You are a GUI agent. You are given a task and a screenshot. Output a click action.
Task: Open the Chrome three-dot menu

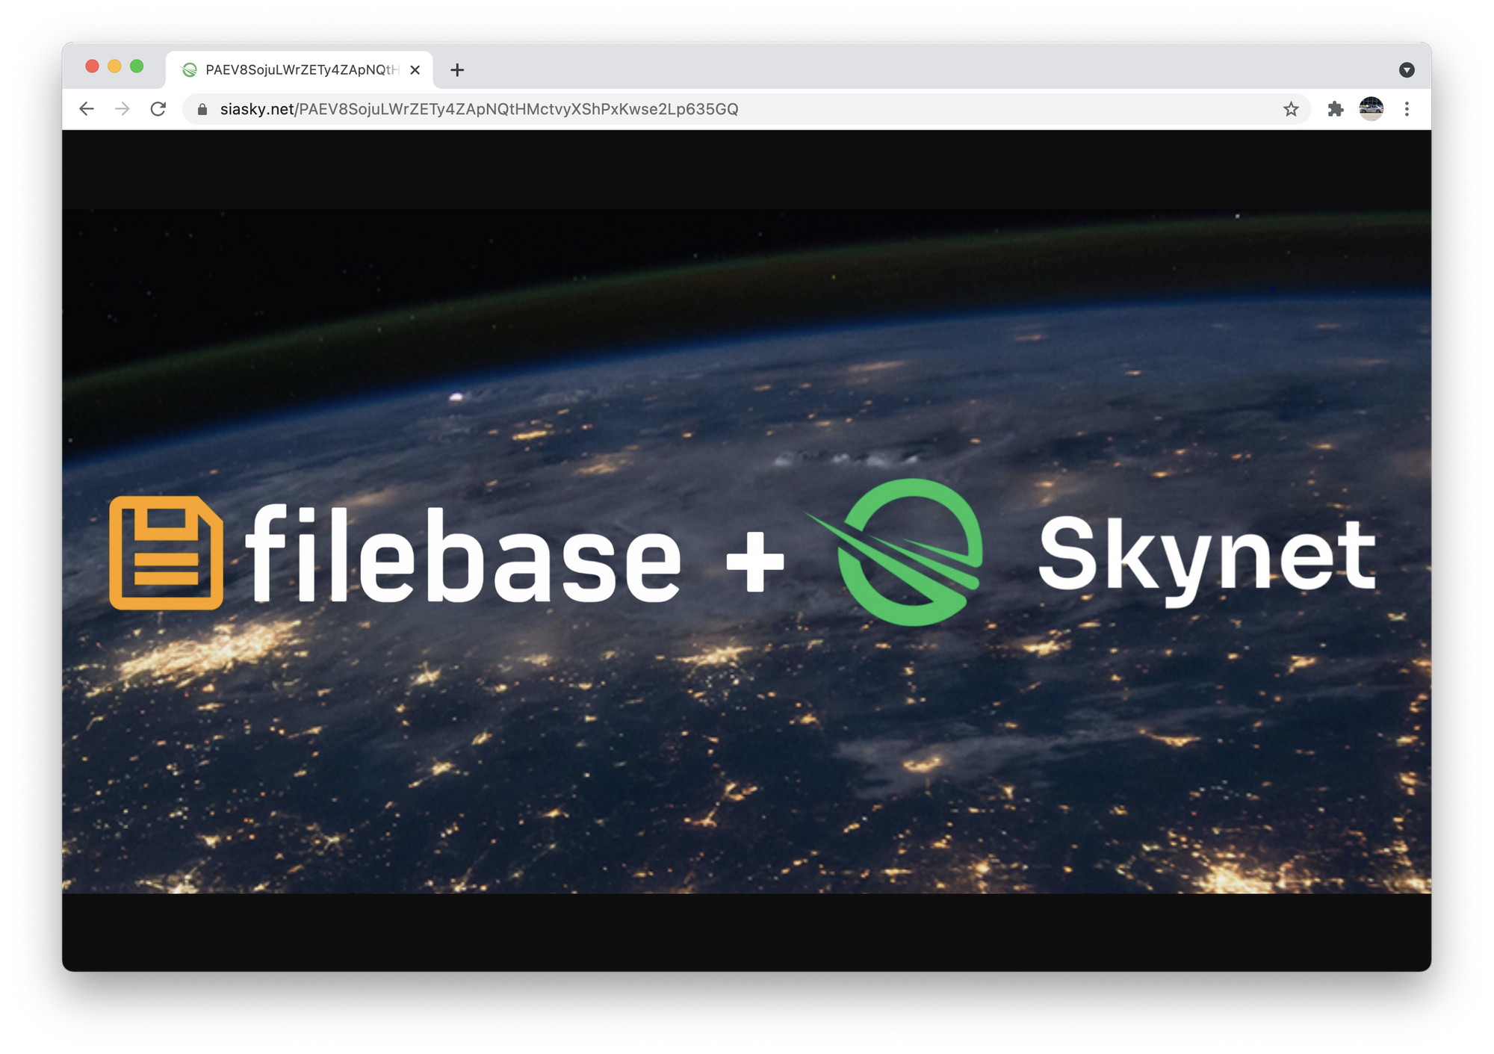(x=1407, y=109)
